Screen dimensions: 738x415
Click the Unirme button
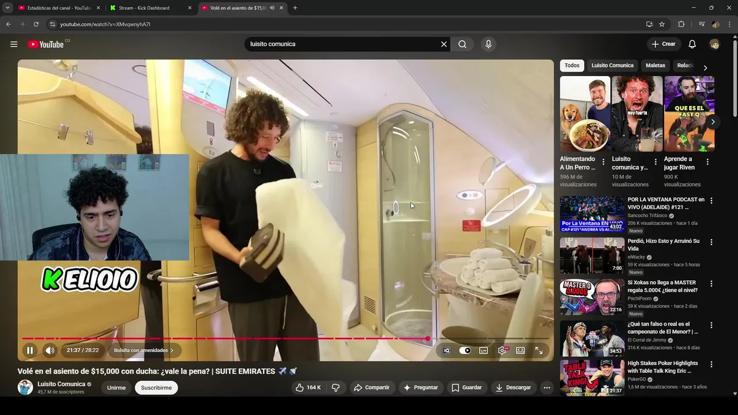click(116, 388)
